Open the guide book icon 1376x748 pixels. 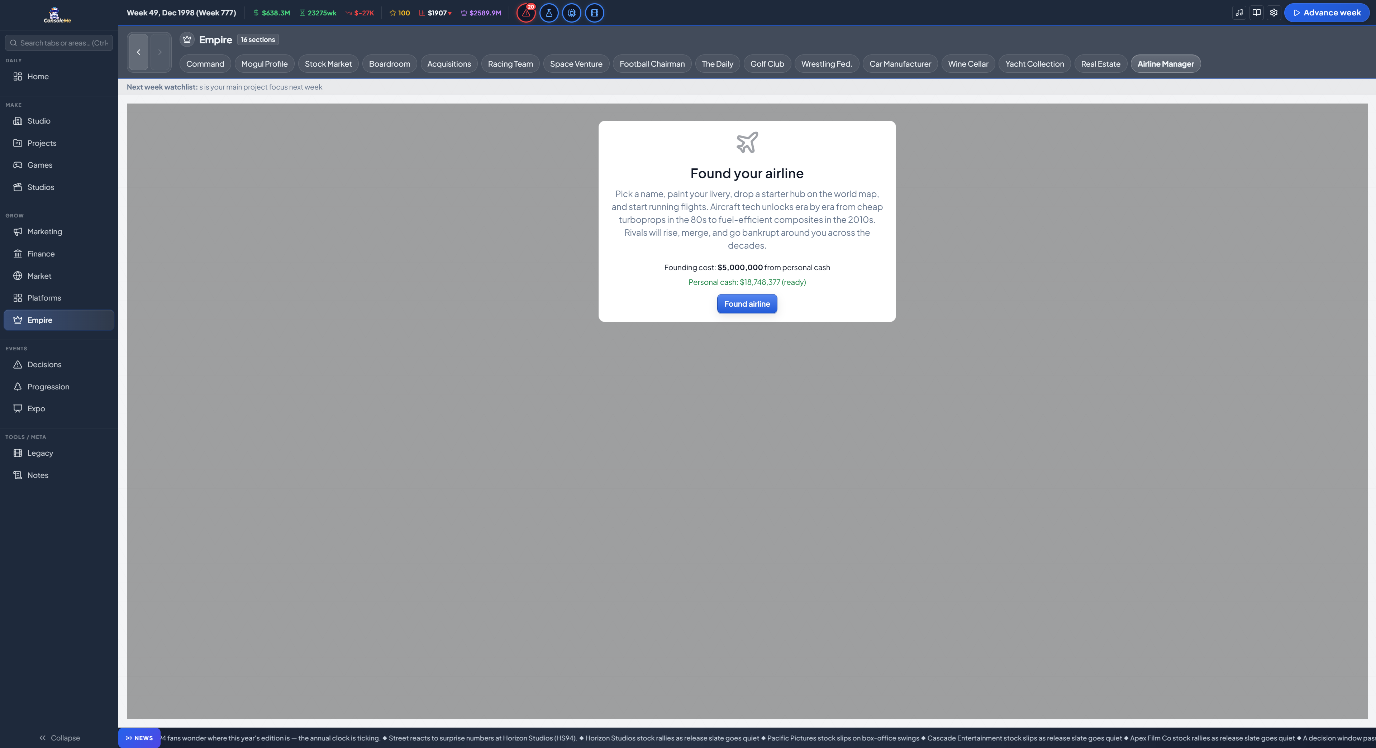click(1256, 13)
